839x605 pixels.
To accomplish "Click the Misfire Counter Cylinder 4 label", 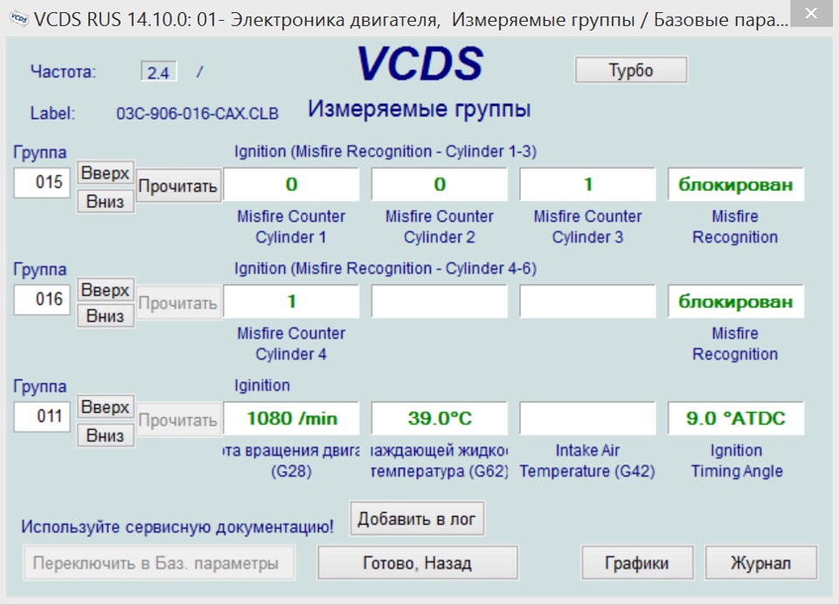I will click(x=291, y=344).
